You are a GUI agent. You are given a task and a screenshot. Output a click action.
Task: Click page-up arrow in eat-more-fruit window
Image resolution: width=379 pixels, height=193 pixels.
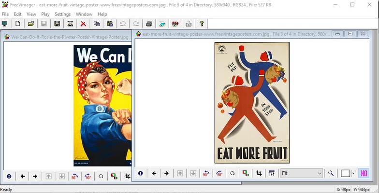(180, 173)
